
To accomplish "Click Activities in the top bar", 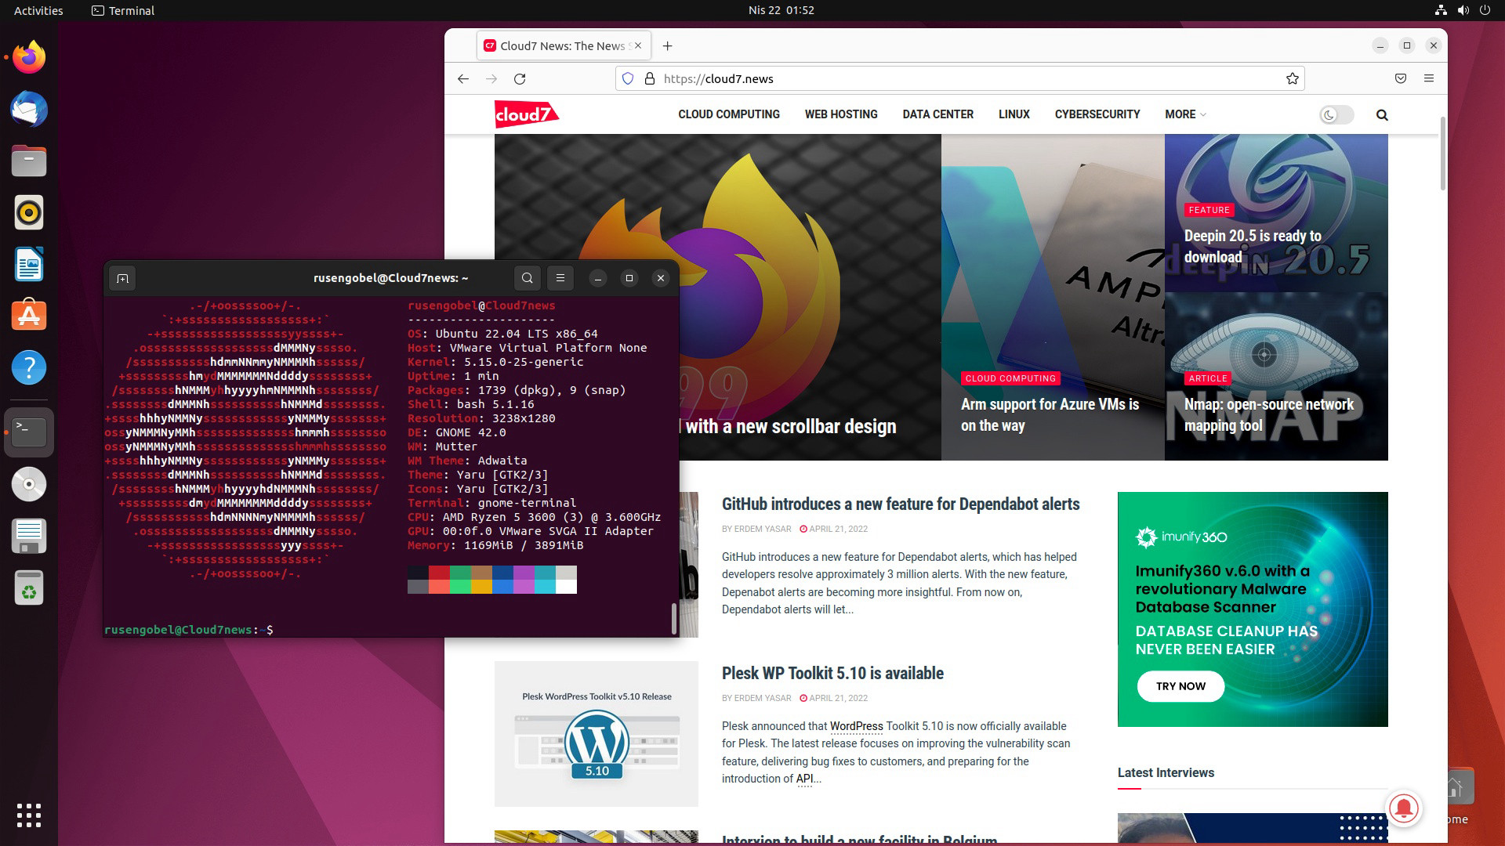I will point(38,10).
